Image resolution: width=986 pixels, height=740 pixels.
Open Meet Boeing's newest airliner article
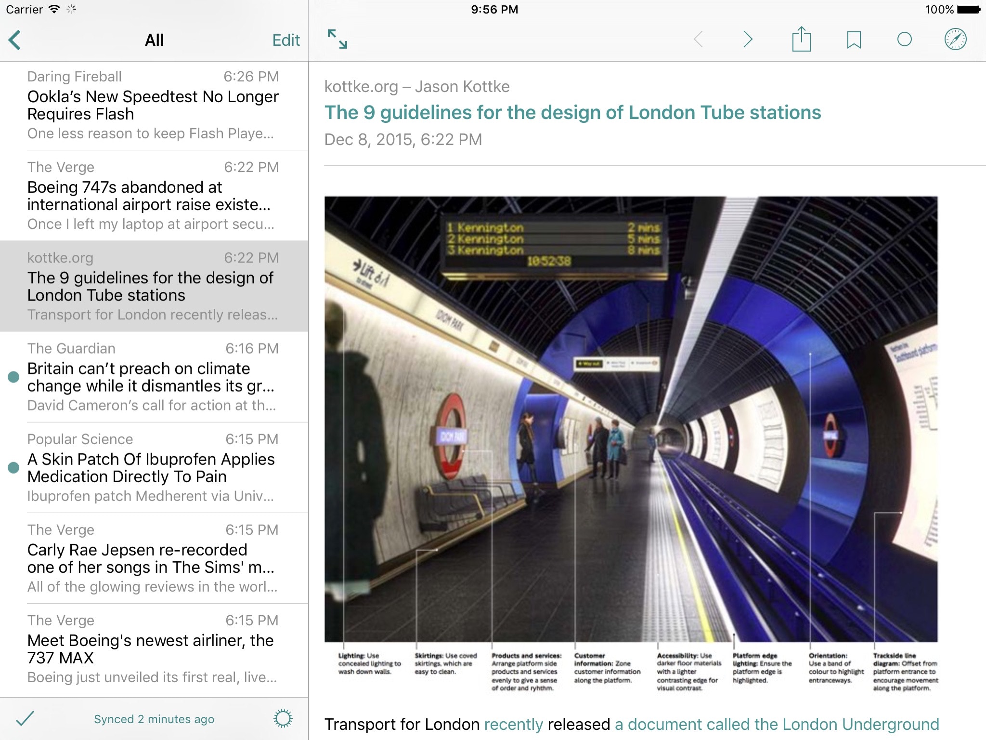click(x=154, y=648)
